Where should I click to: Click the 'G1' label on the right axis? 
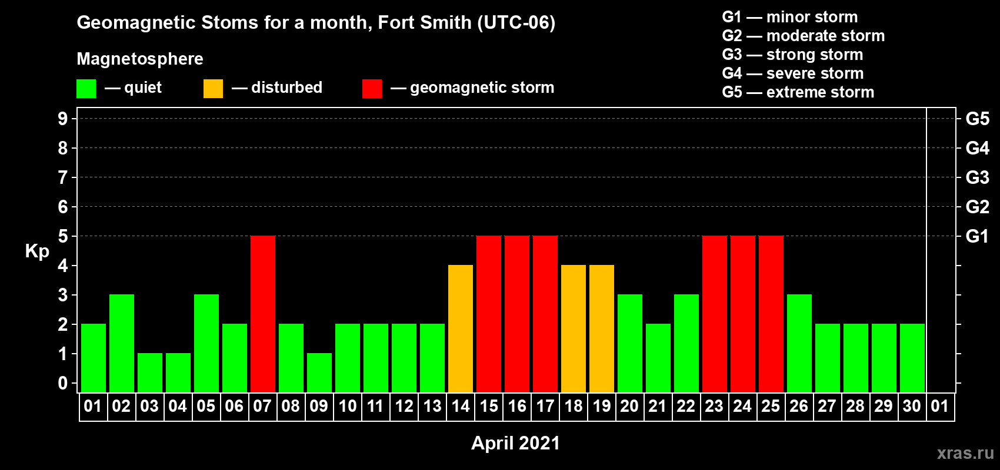click(x=978, y=236)
